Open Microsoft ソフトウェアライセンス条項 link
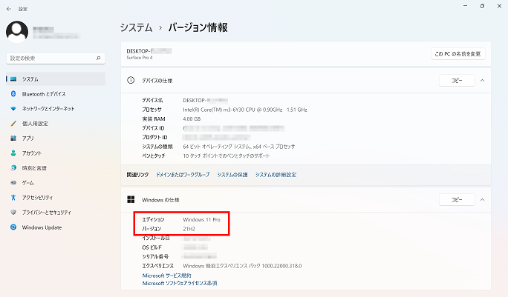This screenshot has width=508, height=297. (180, 284)
